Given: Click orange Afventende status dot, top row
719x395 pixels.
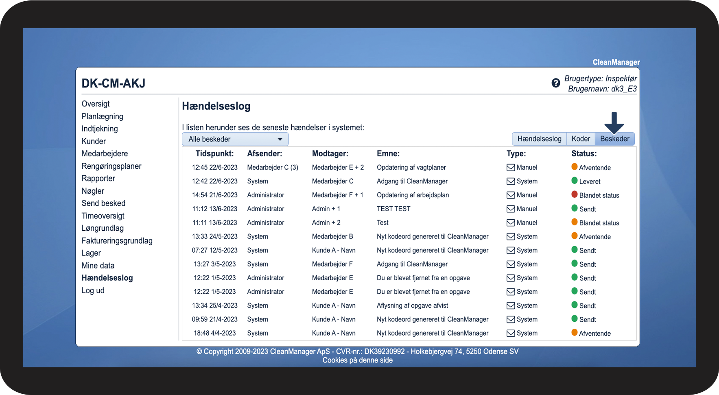Looking at the screenshot, I should (x=575, y=166).
